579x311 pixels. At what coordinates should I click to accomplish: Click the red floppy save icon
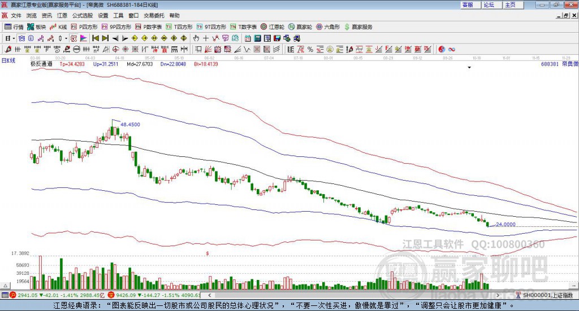(x=277, y=38)
